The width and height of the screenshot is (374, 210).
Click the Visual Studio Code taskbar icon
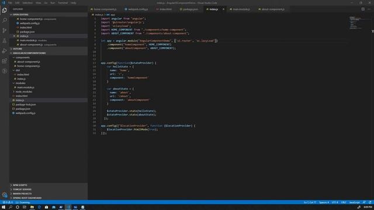click(x=68, y=207)
